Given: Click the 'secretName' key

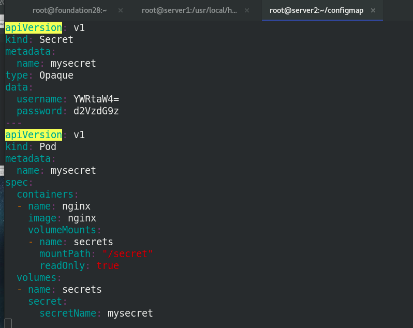Looking at the screenshot, I should point(68,314).
